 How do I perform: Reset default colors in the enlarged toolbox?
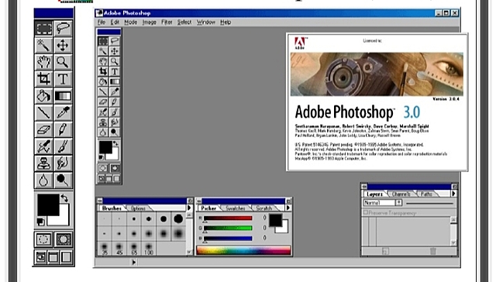click(40, 222)
